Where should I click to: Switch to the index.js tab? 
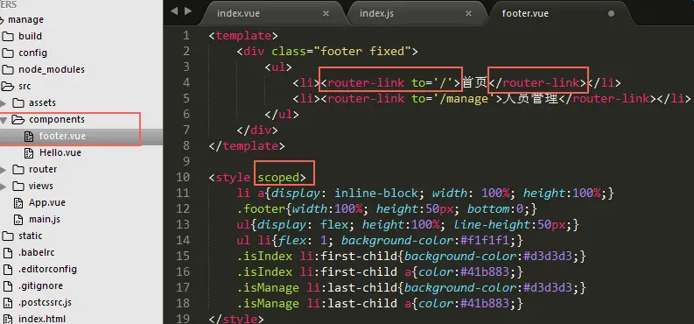(x=376, y=13)
